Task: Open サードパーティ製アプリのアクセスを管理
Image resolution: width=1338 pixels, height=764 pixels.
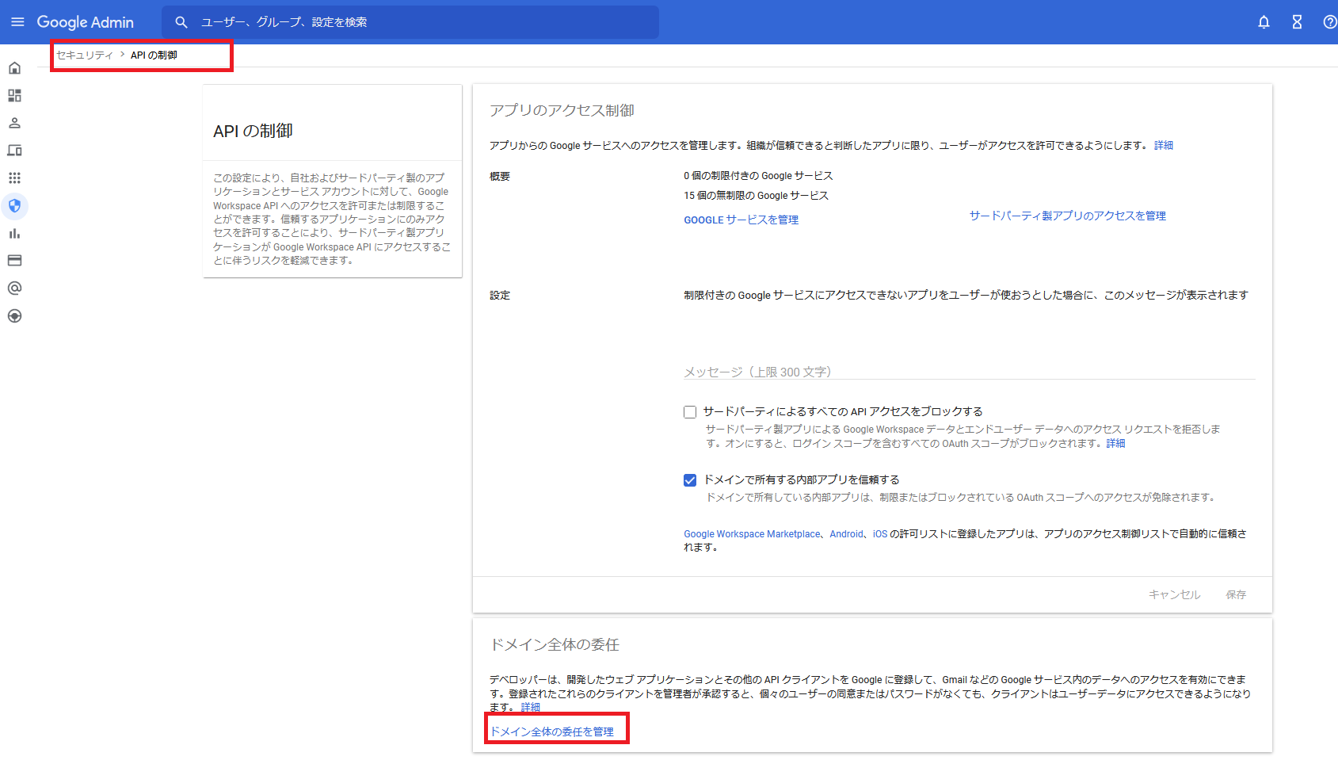Action: pos(1067,216)
